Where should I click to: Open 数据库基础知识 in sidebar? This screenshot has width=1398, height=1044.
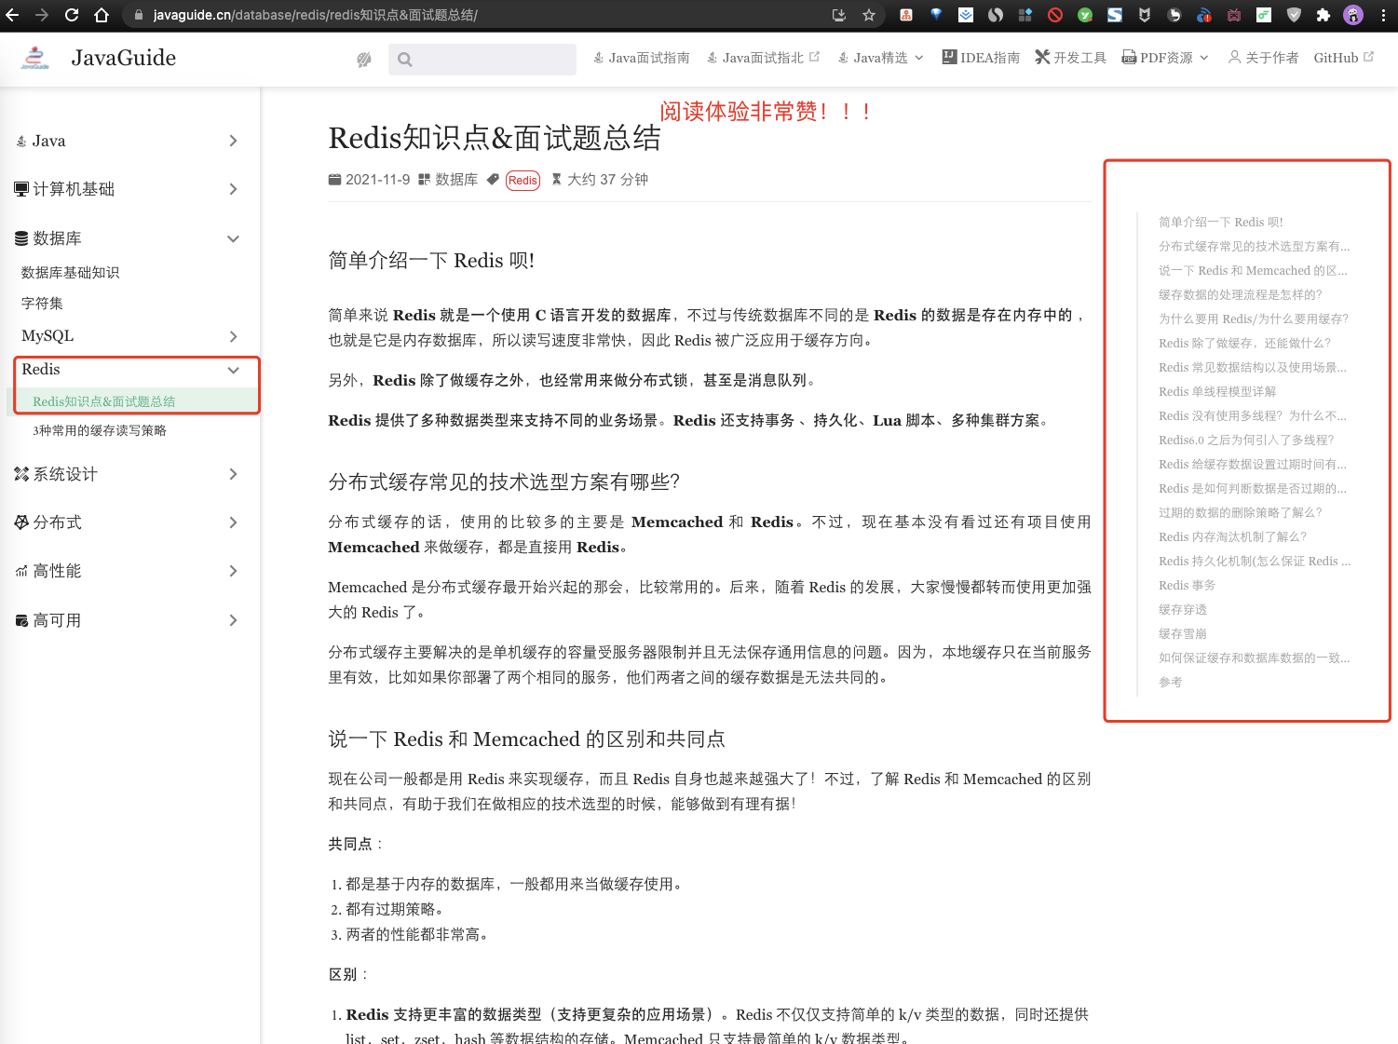tap(71, 273)
